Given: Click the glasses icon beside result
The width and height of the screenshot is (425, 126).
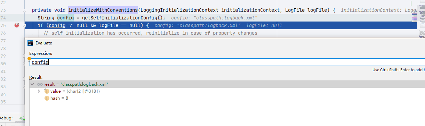Looking at the screenshot, I should point(40,84).
